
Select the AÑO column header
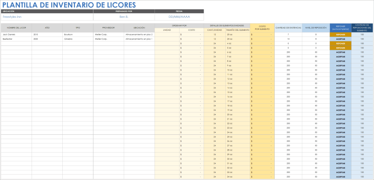(47, 28)
